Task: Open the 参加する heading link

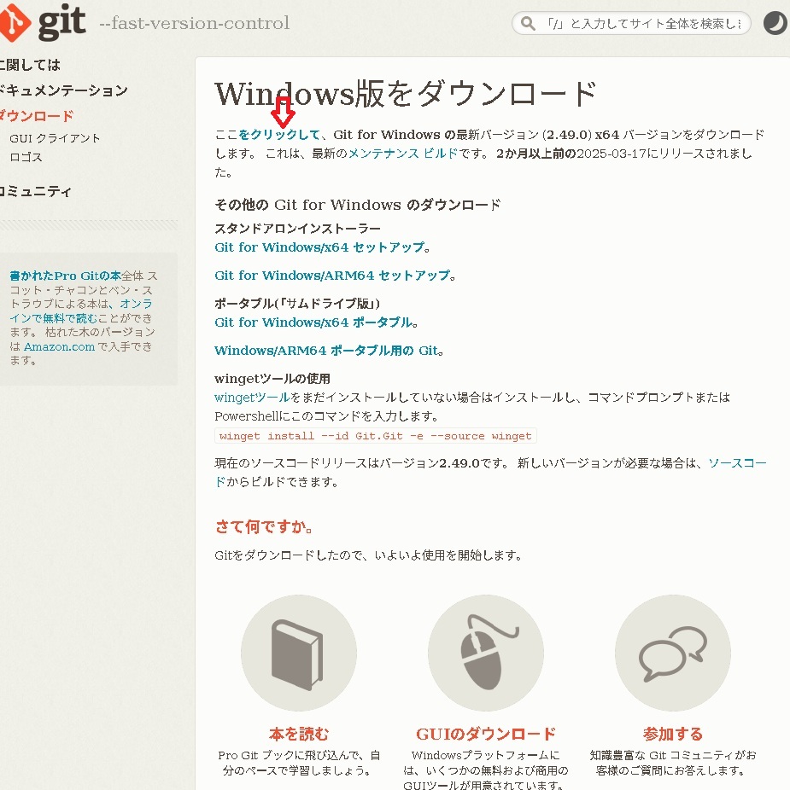Action: (673, 734)
